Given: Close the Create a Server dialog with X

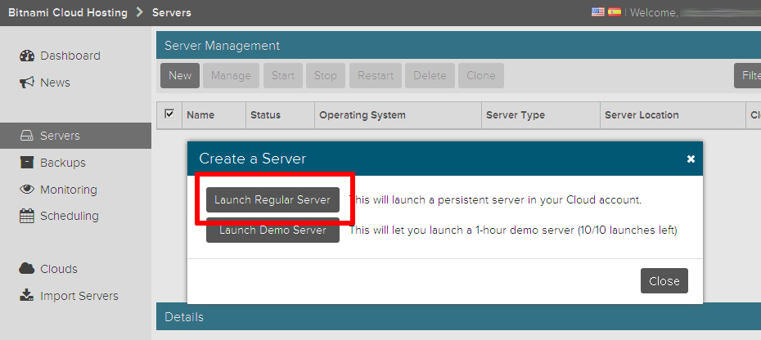Looking at the screenshot, I should tap(691, 159).
